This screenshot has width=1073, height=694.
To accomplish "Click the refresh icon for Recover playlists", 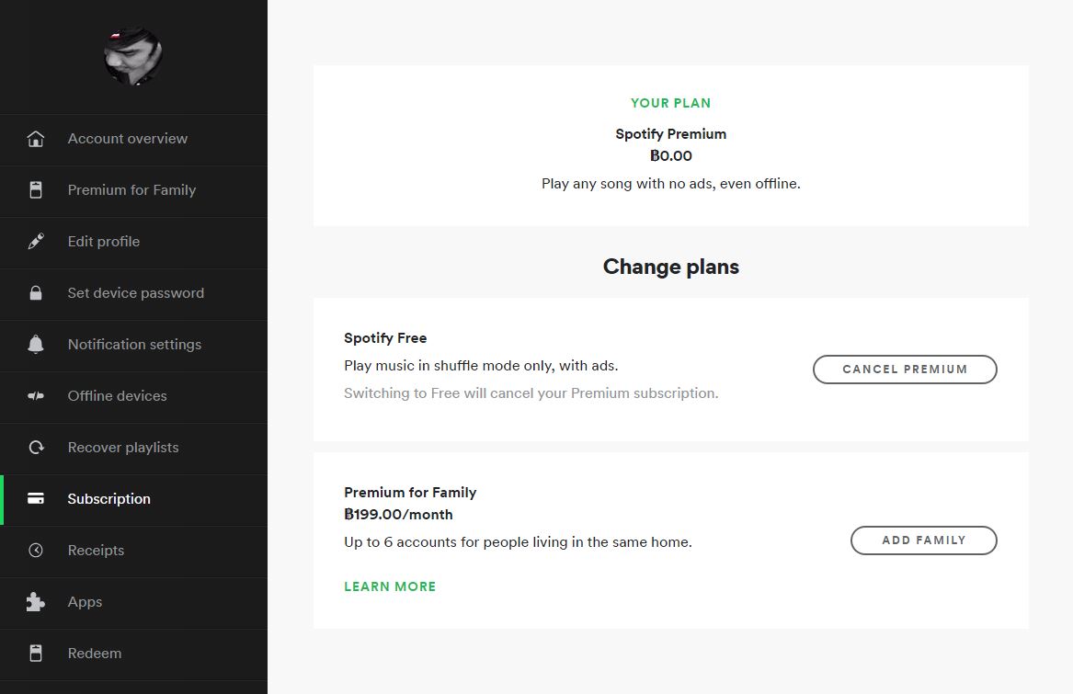I will click(35, 448).
